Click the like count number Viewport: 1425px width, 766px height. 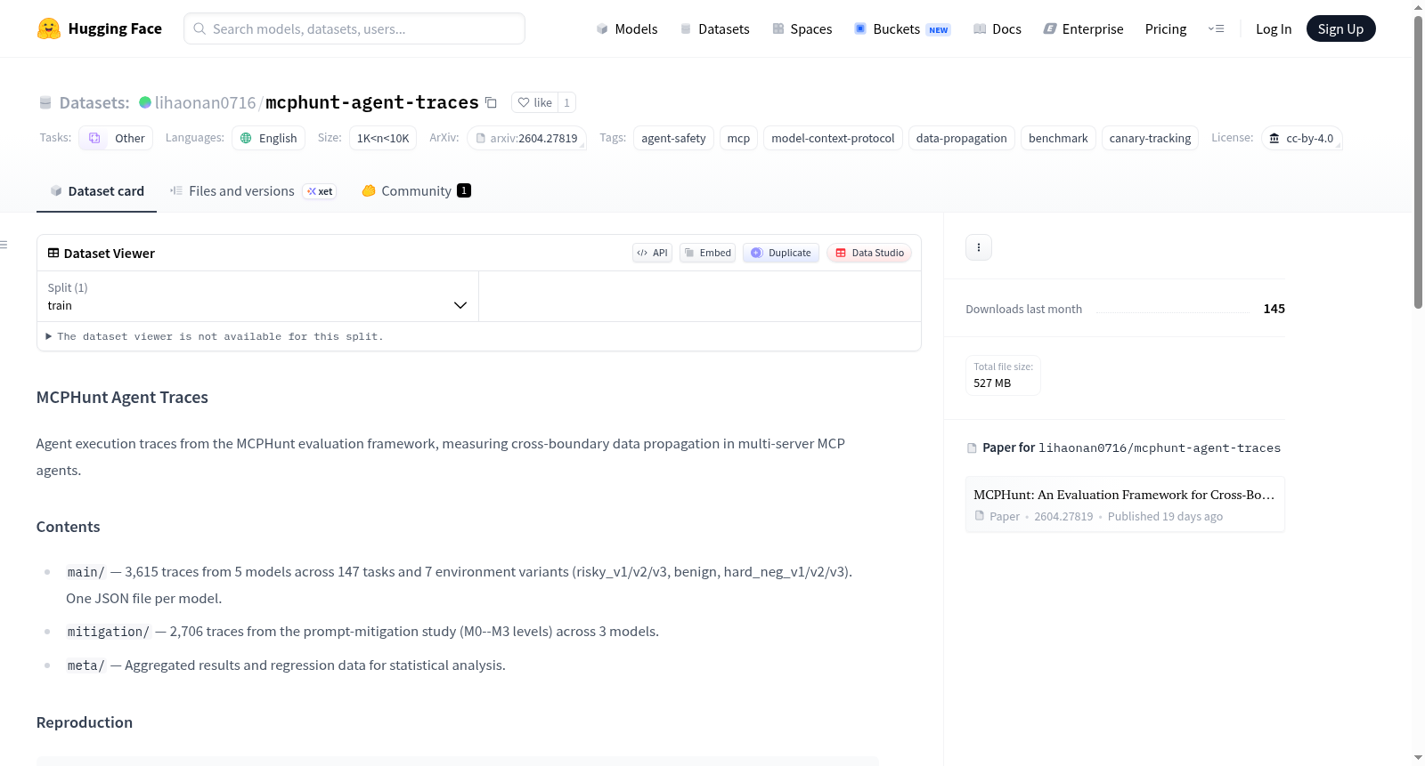(566, 102)
